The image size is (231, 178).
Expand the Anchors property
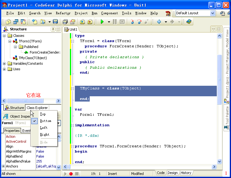coord(3,166)
